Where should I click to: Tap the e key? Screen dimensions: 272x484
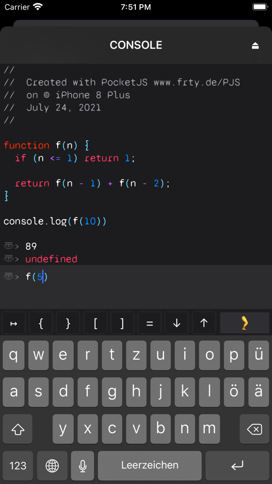coord(63,356)
